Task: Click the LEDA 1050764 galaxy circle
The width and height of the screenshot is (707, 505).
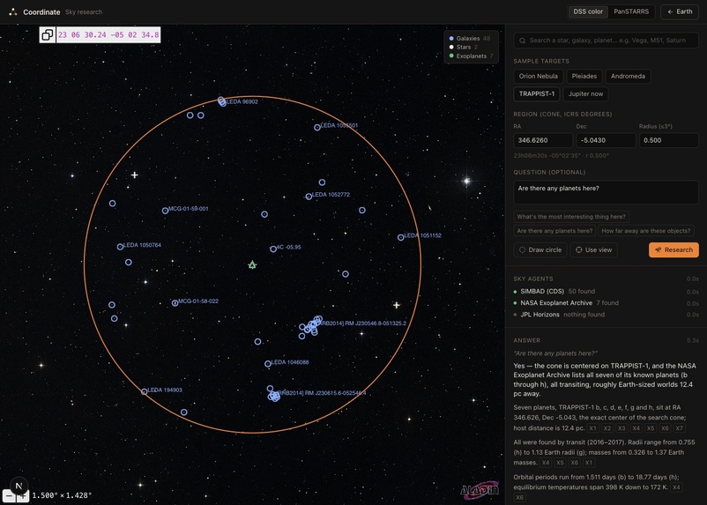Action: 120,247
